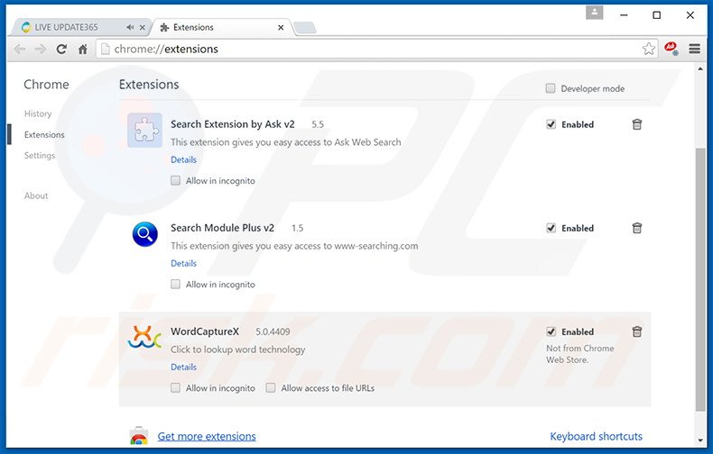Click the 'Click to lookup word technology' text
The width and height of the screenshot is (713, 454).
point(238,350)
